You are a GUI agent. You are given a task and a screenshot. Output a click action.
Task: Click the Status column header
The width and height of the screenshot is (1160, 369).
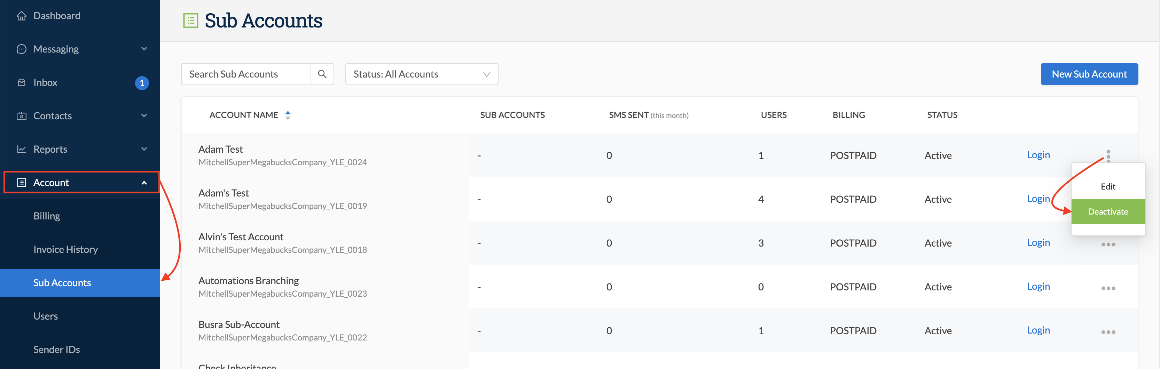point(942,115)
